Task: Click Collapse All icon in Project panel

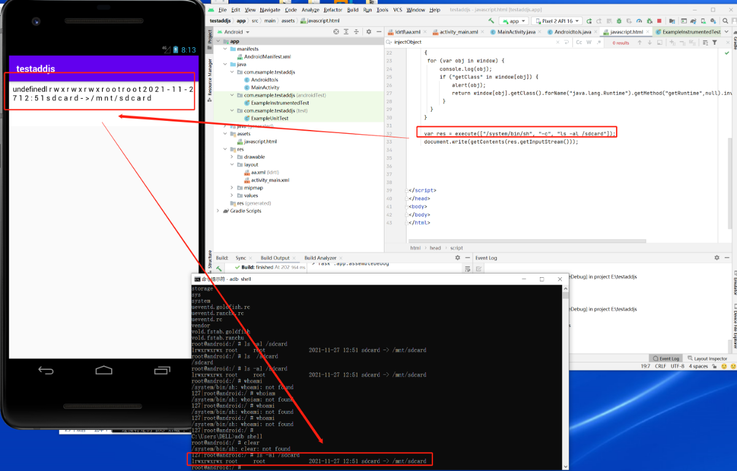Action: coord(357,31)
